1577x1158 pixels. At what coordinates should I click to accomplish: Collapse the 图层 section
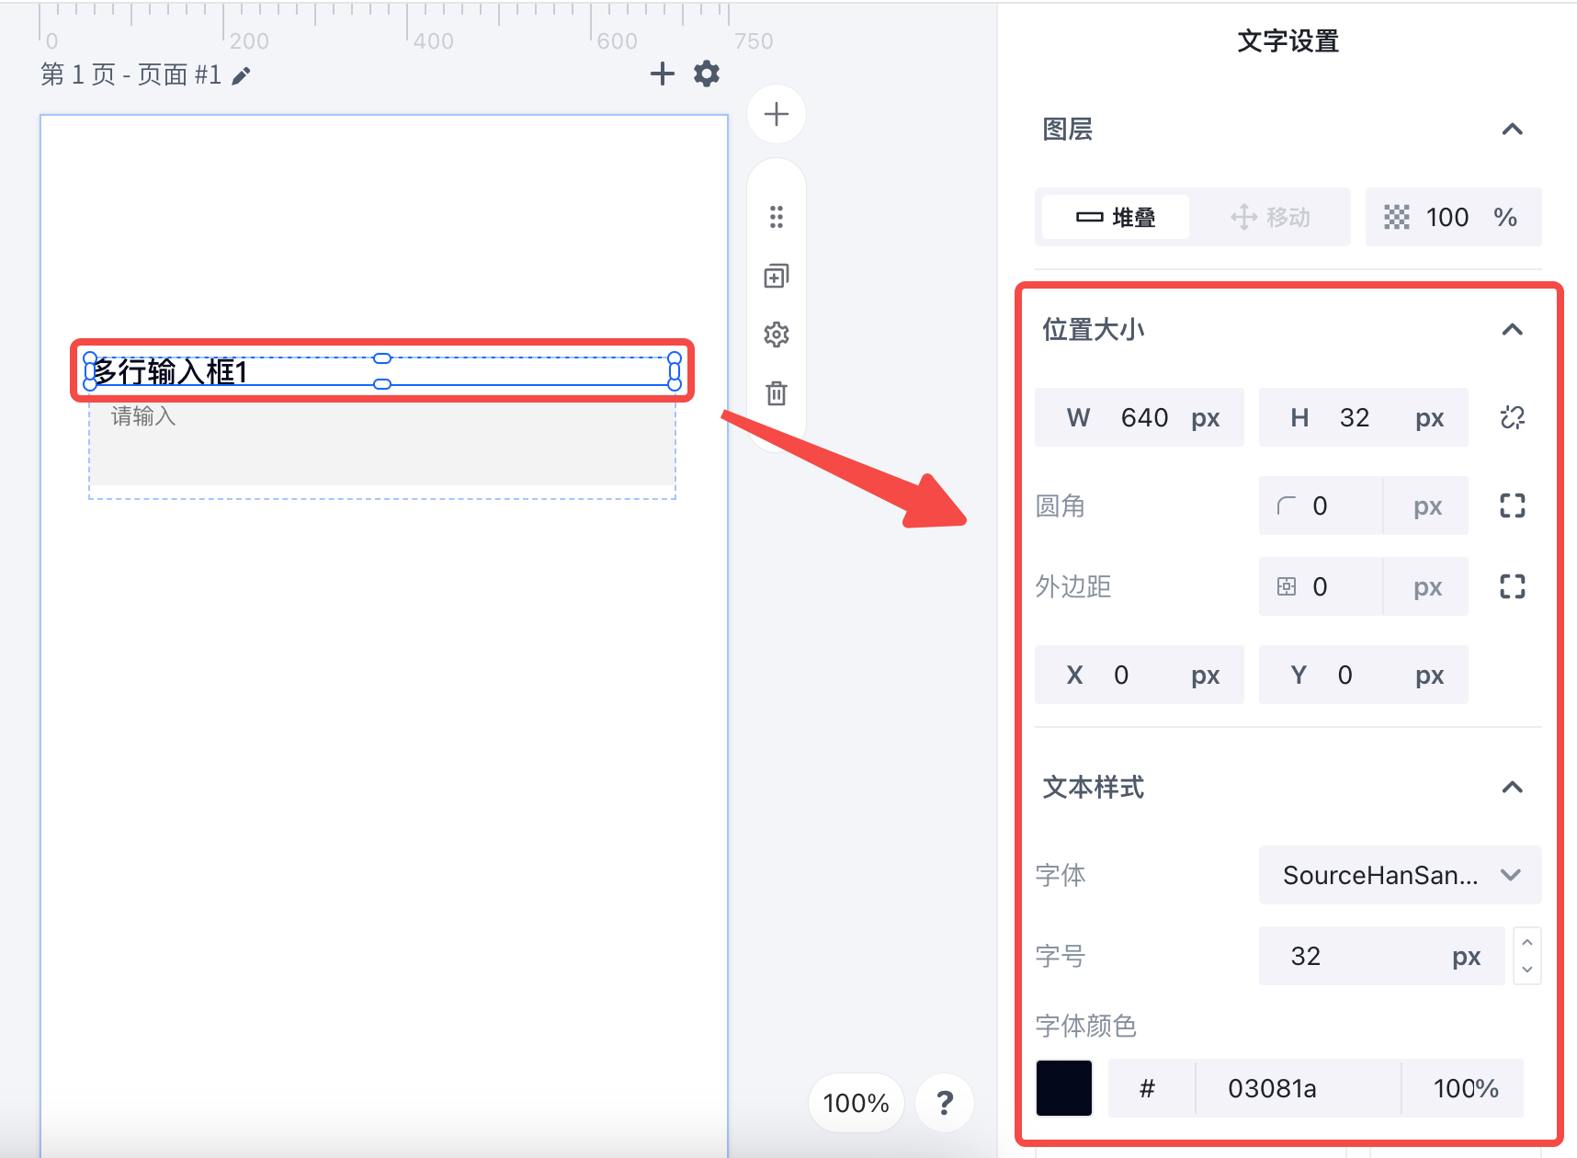click(1513, 130)
